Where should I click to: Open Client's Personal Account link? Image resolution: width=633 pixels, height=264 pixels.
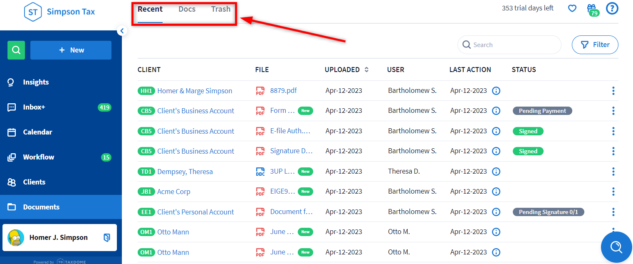pos(195,212)
